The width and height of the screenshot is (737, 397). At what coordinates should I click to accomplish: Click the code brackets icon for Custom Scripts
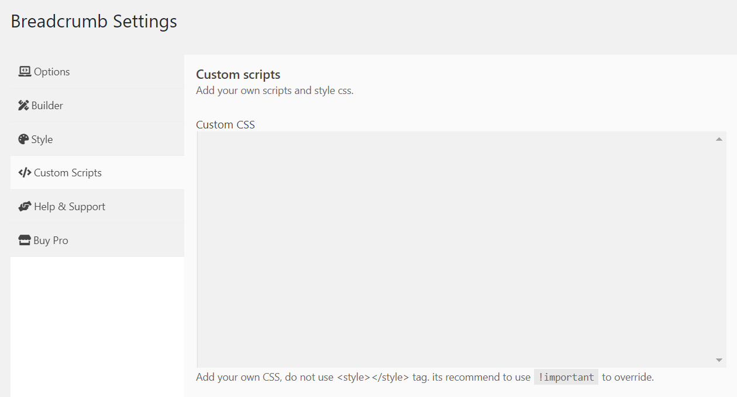pyautogui.click(x=25, y=173)
